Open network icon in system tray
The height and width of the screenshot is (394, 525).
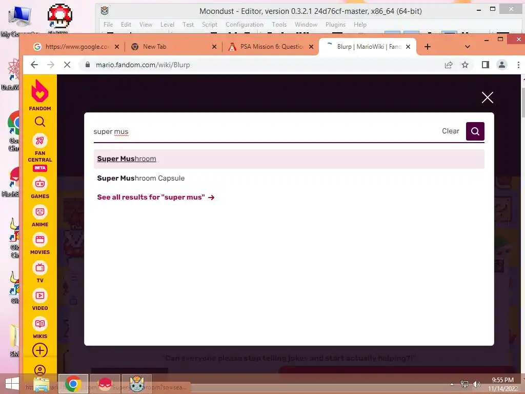coord(465,384)
